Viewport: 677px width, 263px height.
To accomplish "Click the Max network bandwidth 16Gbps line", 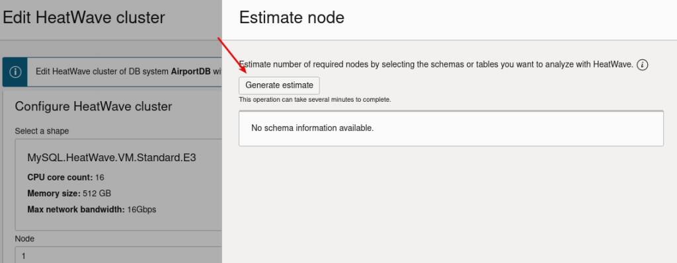I will pyautogui.click(x=91, y=210).
